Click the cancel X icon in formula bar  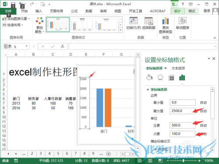click(x=43, y=46)
